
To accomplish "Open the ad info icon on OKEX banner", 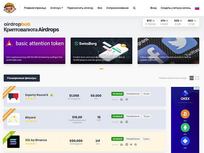I will click(195, 88).
